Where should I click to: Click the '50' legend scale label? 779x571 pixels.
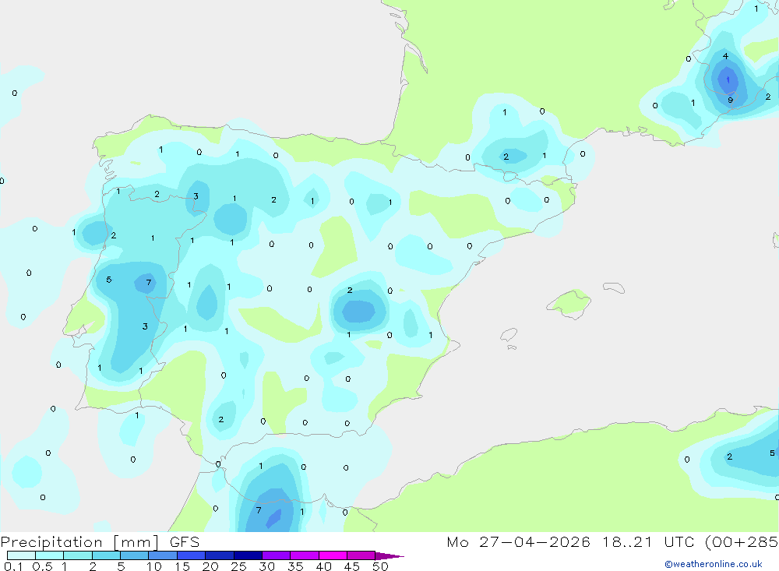click(x=380, y=566)
